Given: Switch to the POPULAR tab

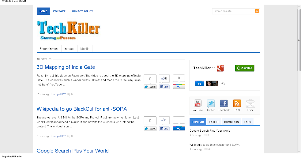Looking at the screenshot, I should click(198, 122).
